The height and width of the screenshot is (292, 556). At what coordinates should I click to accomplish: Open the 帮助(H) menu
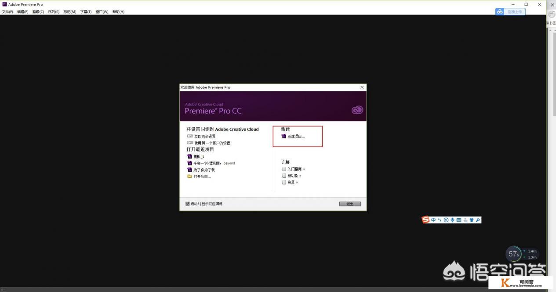(x=118, y=12)
